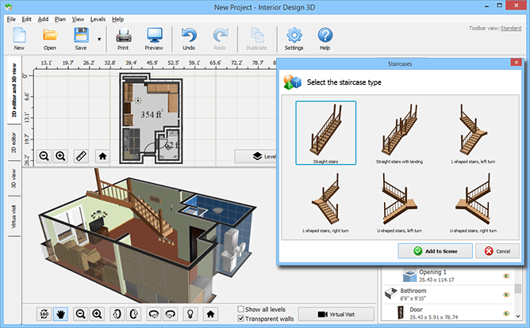This screenshot has width=530, height=328.
Task: Switch to the 3D view tab
Action: 13,178
